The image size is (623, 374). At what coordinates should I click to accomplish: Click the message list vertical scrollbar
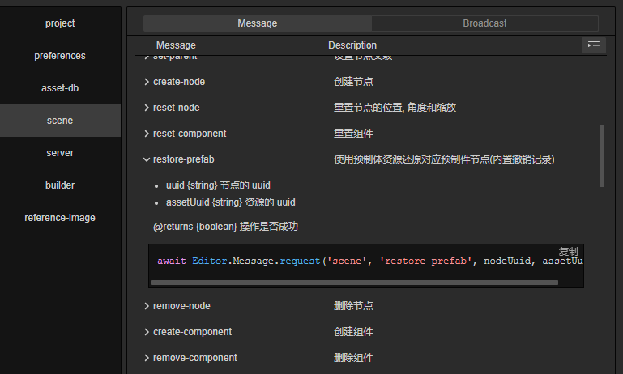601,155
